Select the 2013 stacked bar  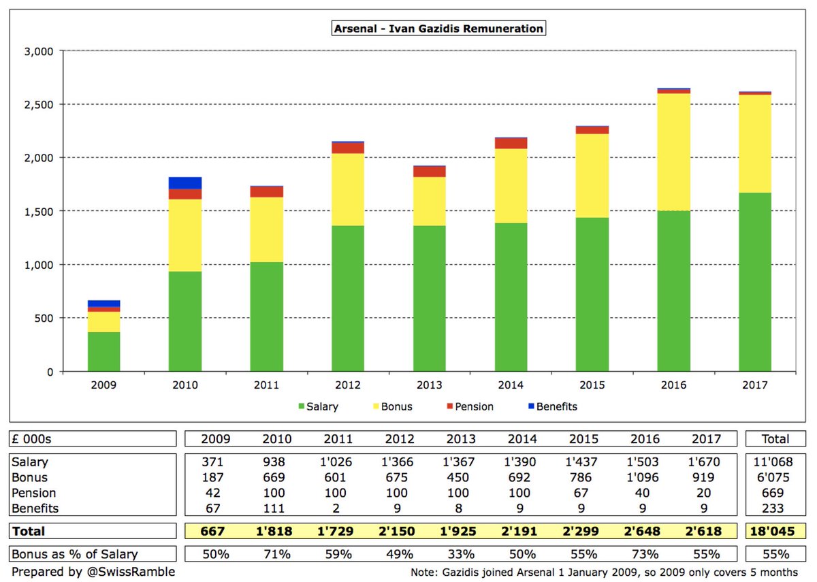(x=429, y=268)
